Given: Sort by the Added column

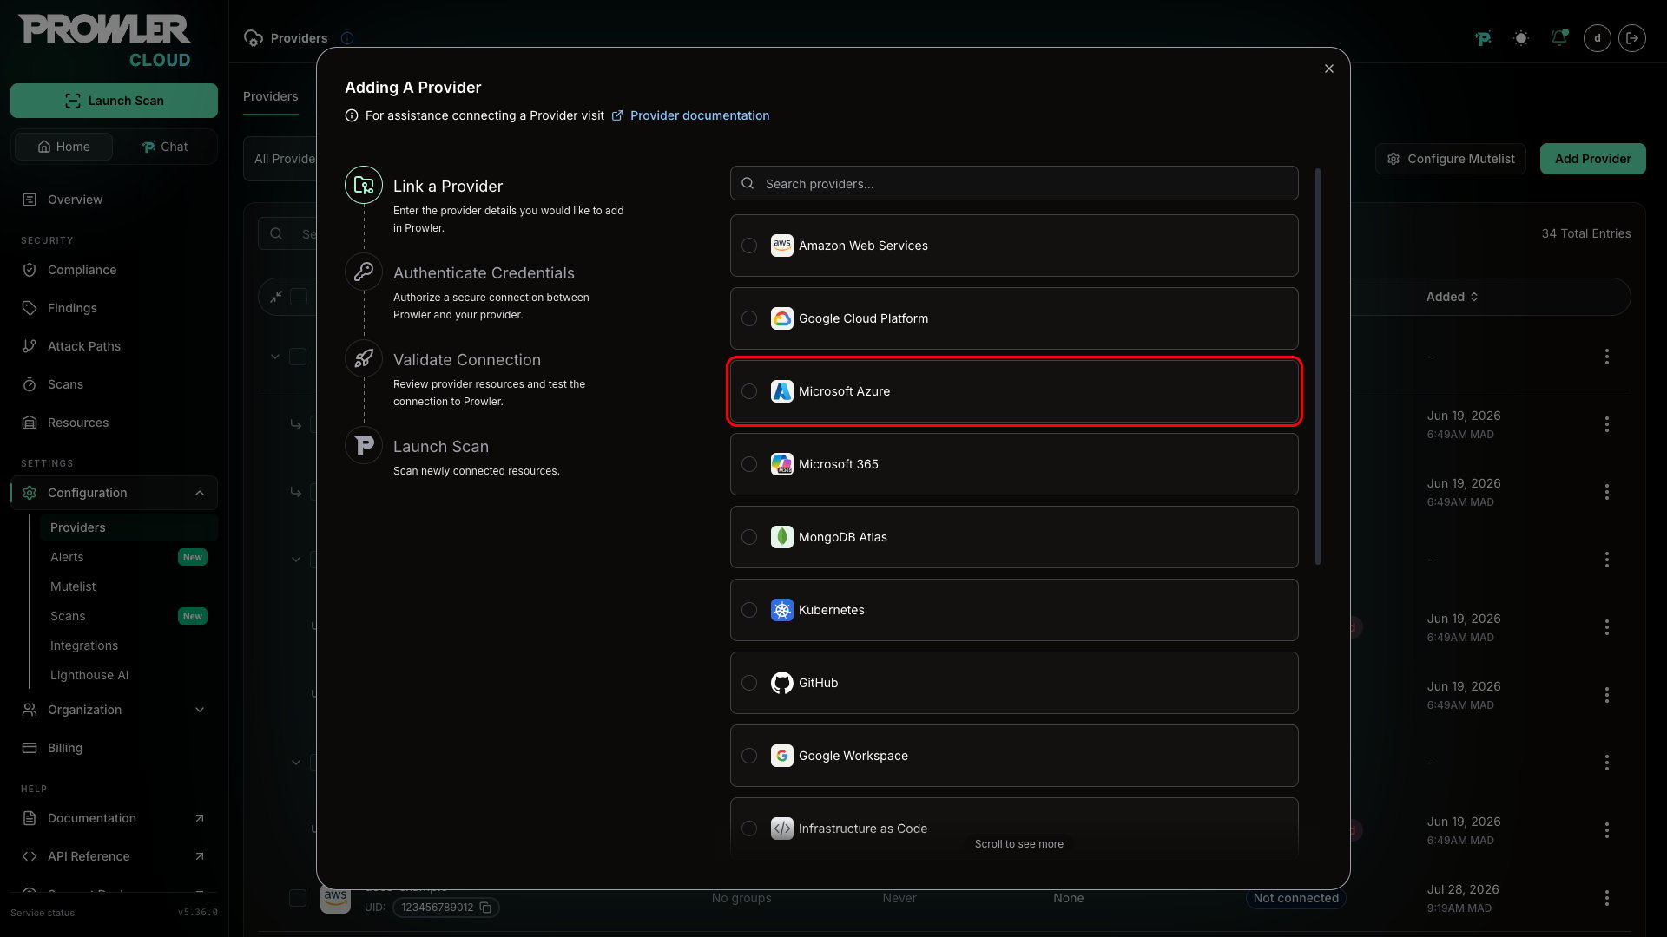Looking at the screenshot, I should pyautogui.click(x=1452, y=297).
